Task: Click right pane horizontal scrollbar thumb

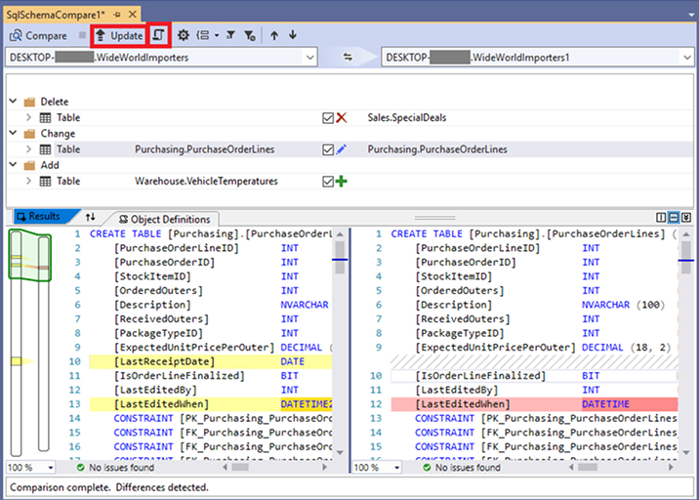Action: click(588, 467)
